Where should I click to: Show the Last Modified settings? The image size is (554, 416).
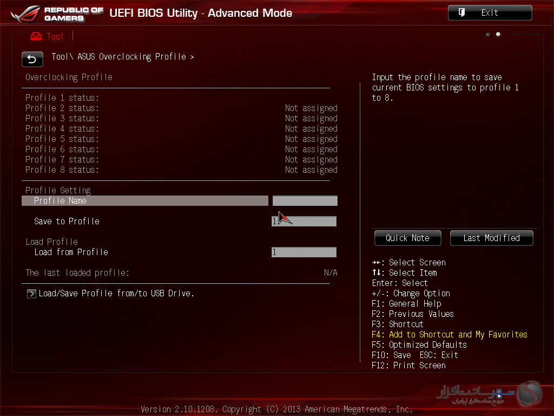pyautogui.click(x=491, y=238)
